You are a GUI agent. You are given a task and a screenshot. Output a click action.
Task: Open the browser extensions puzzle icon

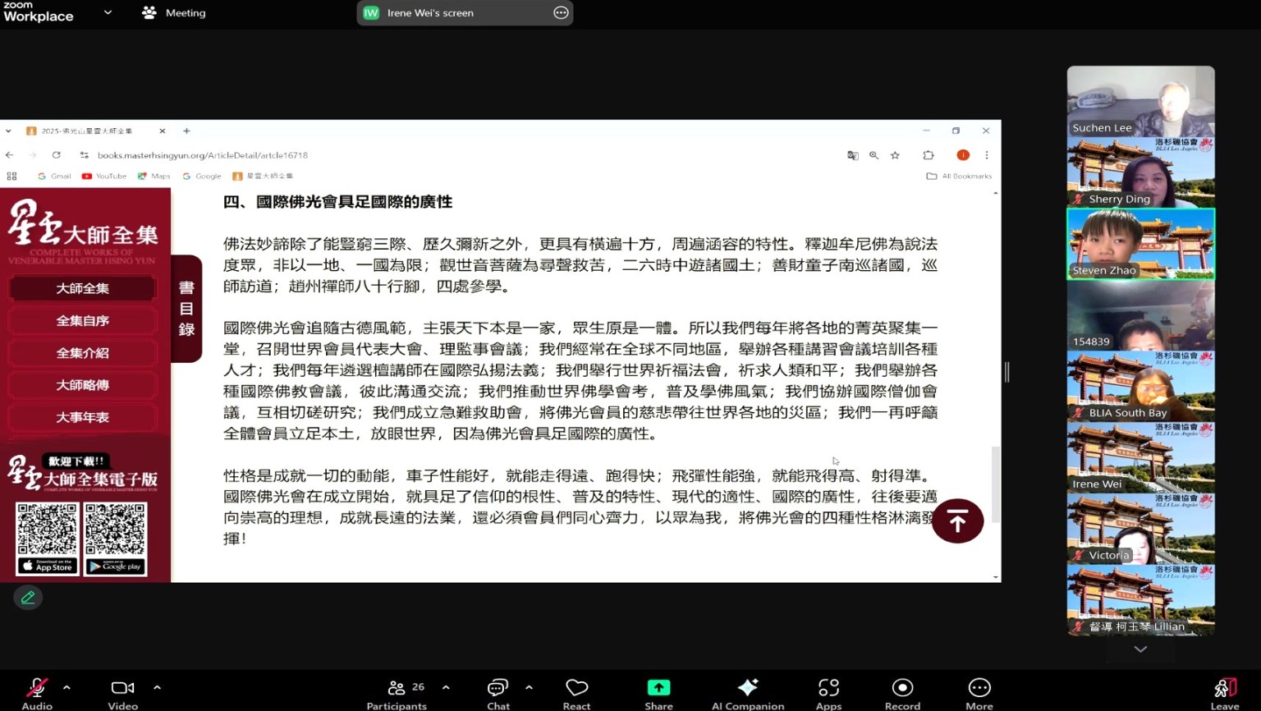[929, 154]
